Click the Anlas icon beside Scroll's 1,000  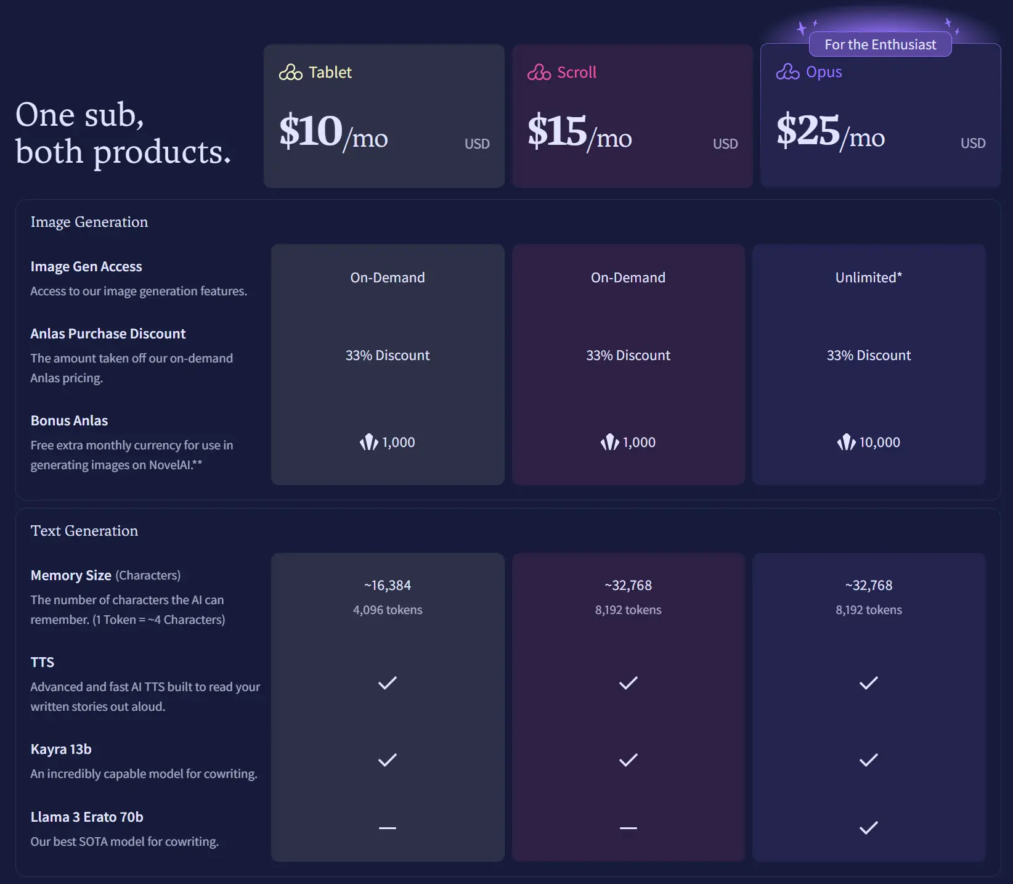[610, 442]
